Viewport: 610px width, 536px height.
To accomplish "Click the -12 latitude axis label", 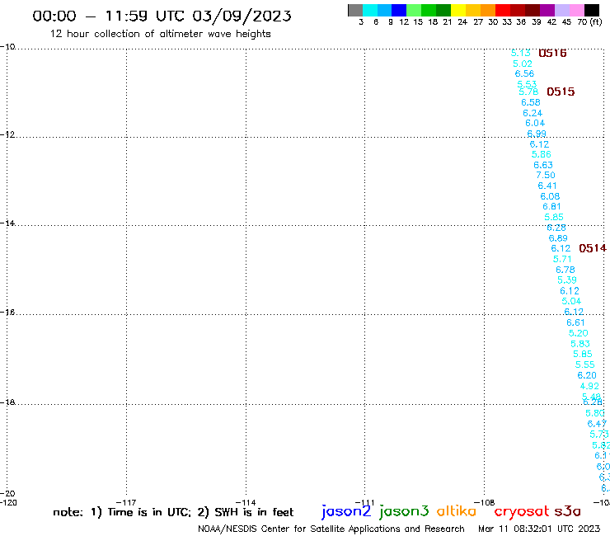I will [x=7, y=134].
